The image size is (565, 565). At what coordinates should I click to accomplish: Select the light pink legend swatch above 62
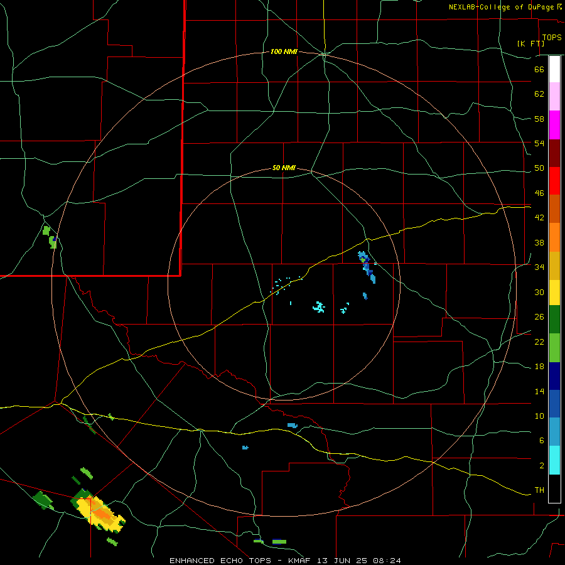click(x=554, y=97)
